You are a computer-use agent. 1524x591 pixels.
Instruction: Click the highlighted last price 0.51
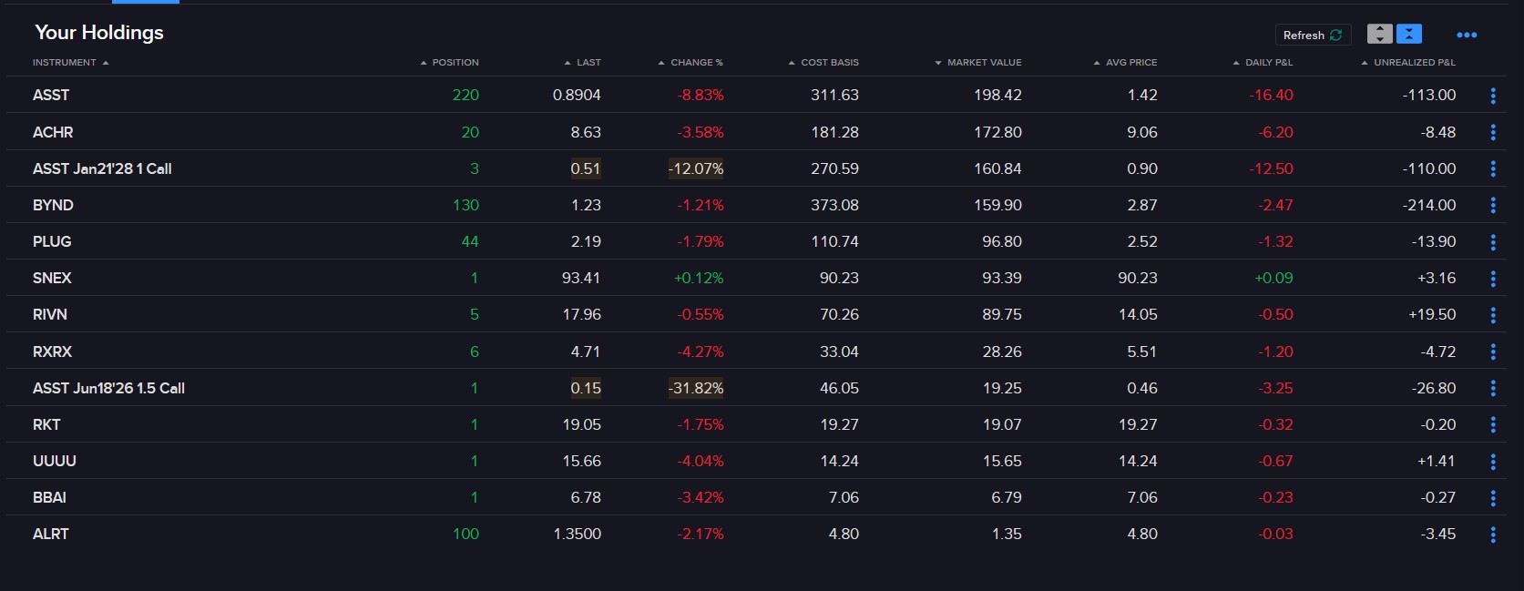pyautogui.click(x=586, y=168)
